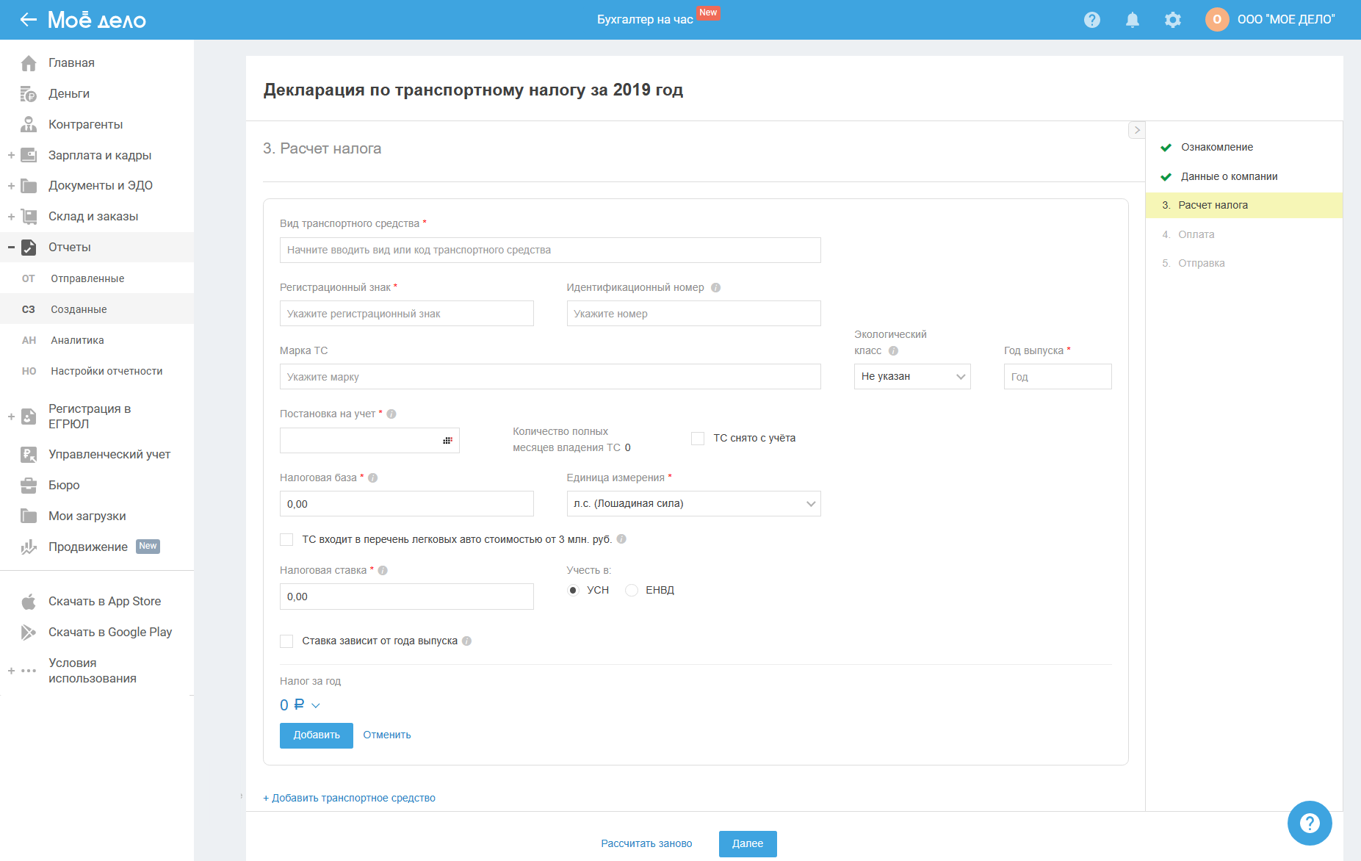Open calendar picker for registration date
The width and height of the screenshot is (1361, 861).
447,441
